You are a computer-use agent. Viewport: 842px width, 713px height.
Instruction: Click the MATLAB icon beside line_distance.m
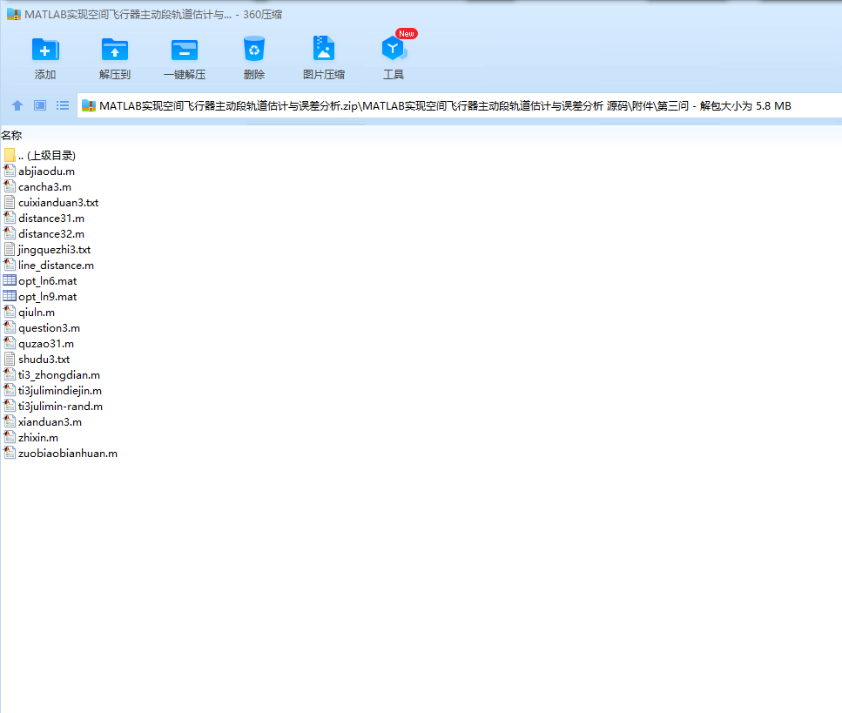[10, 265]
